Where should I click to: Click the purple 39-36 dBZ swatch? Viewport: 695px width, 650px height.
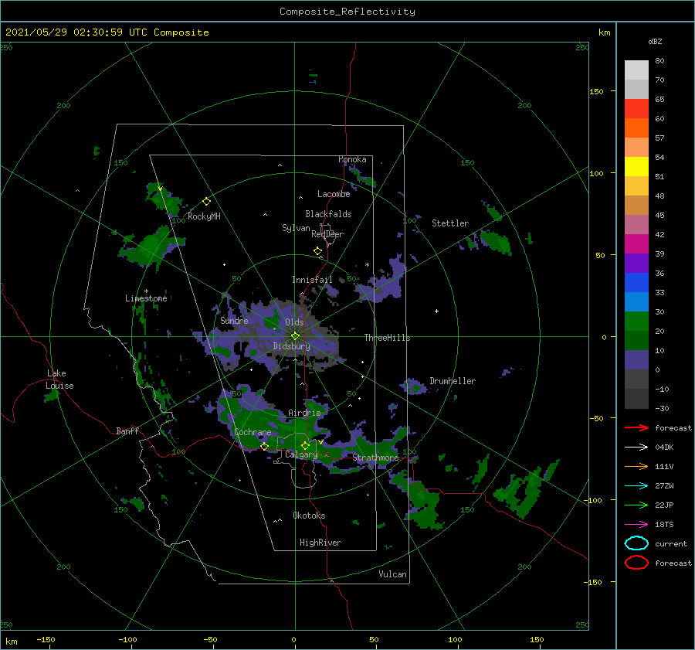coord(636,264)
